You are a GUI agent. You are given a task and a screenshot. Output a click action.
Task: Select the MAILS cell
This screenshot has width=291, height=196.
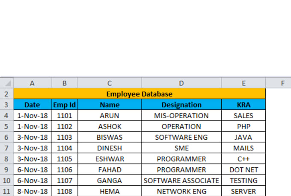point(243,148)
